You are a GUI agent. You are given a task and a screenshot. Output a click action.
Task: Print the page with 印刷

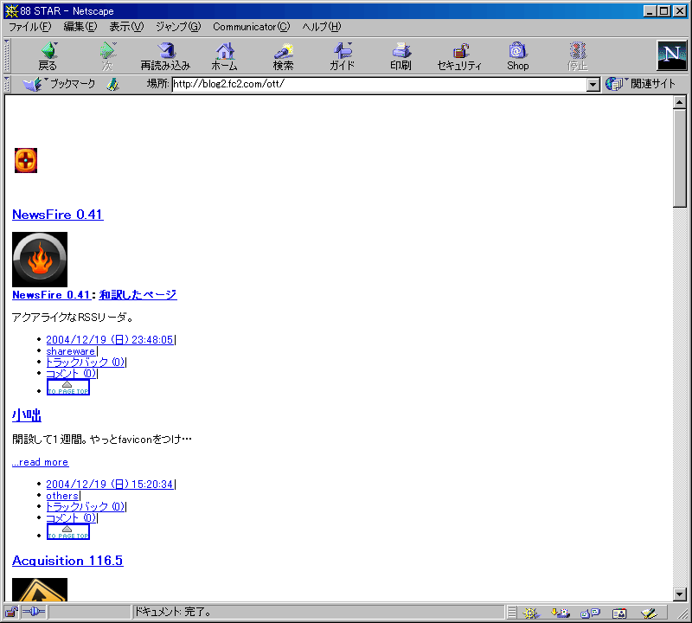click(400, 56)
